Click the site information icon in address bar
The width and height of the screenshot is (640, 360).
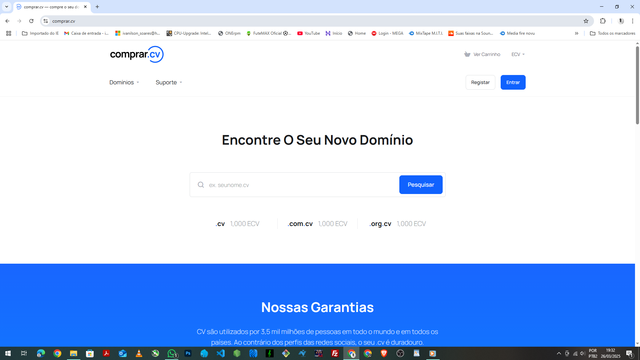pyautogui.click(x=46, y=21)
